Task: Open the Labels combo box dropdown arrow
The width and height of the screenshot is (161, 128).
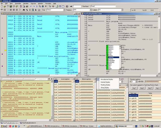Action: 122,10
